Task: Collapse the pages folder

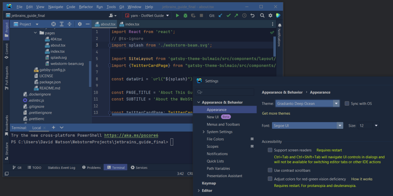Action: (35, 33)
